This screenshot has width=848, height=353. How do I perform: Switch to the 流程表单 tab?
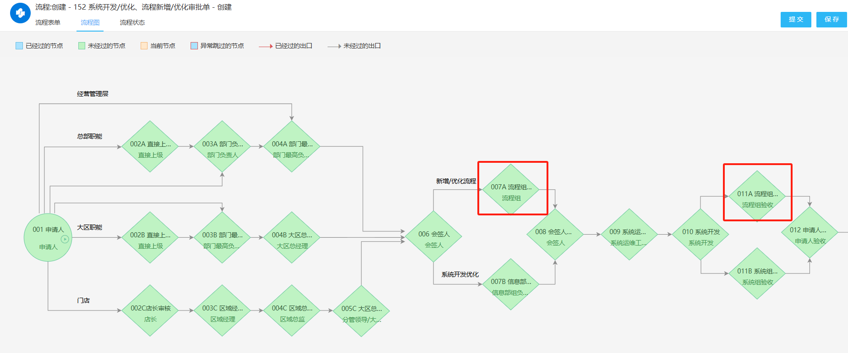[x=48, y=22]
